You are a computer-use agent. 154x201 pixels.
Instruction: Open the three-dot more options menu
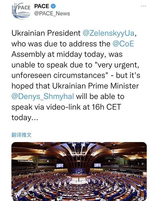pos(144,6)
